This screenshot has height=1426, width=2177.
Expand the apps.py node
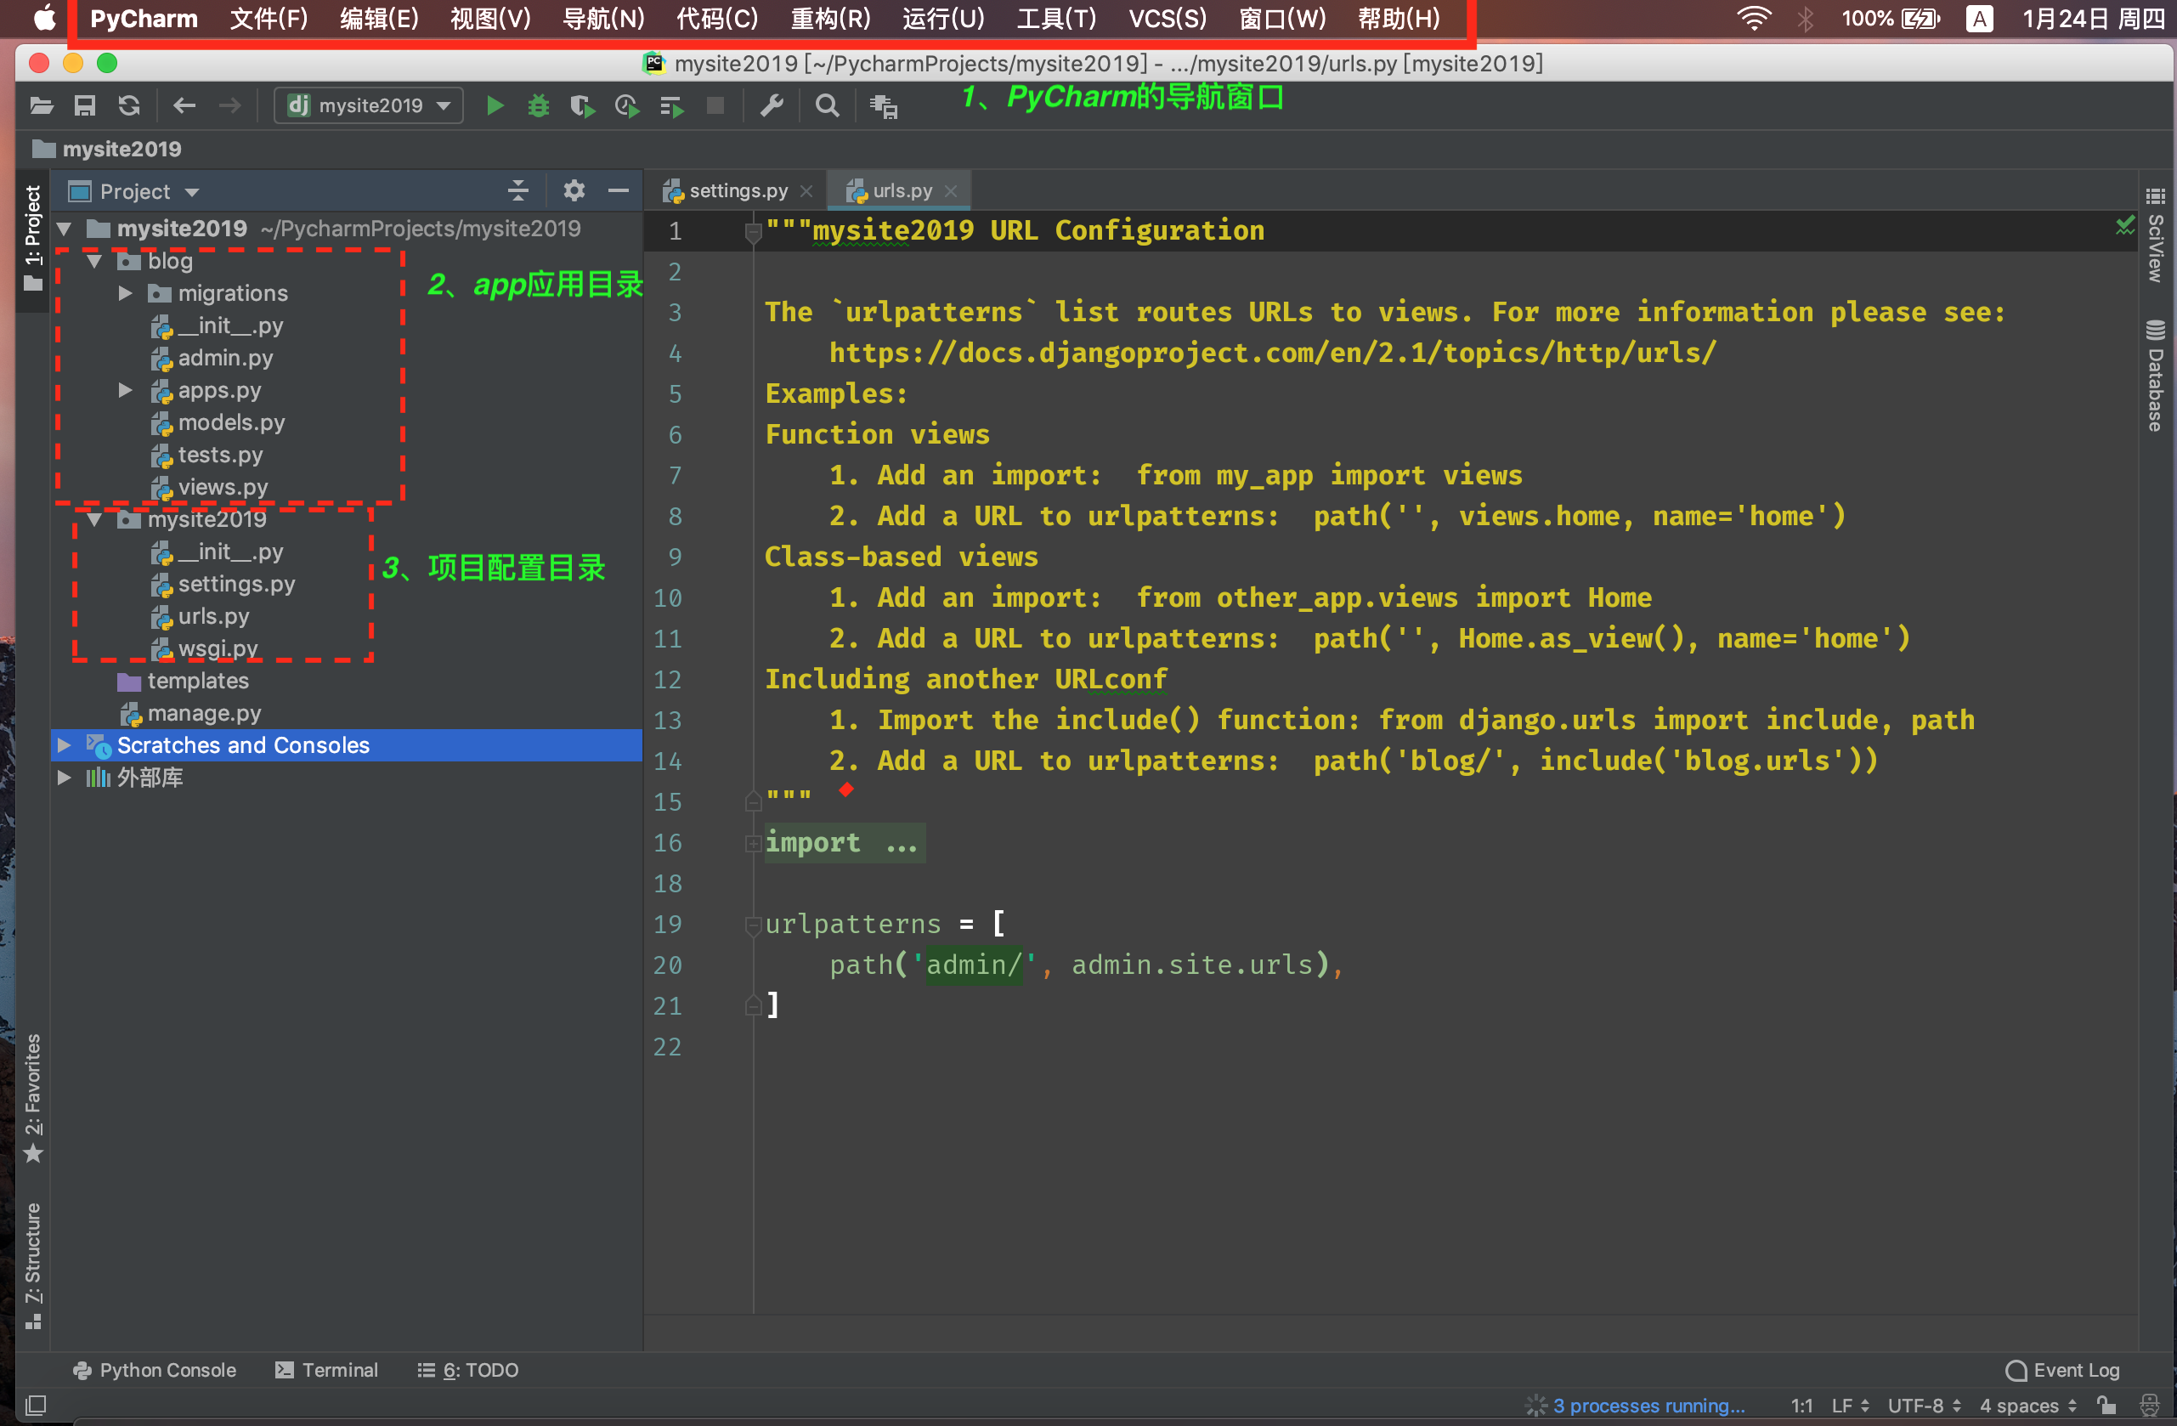[x=125, y=391]
